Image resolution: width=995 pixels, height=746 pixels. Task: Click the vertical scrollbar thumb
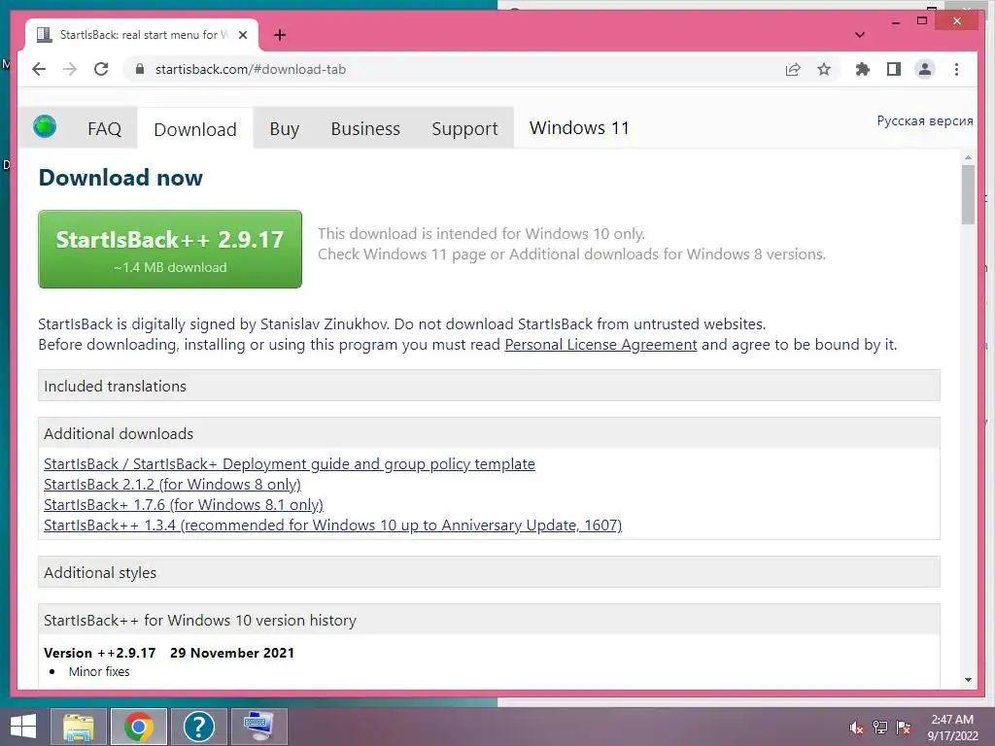(968, 194)
